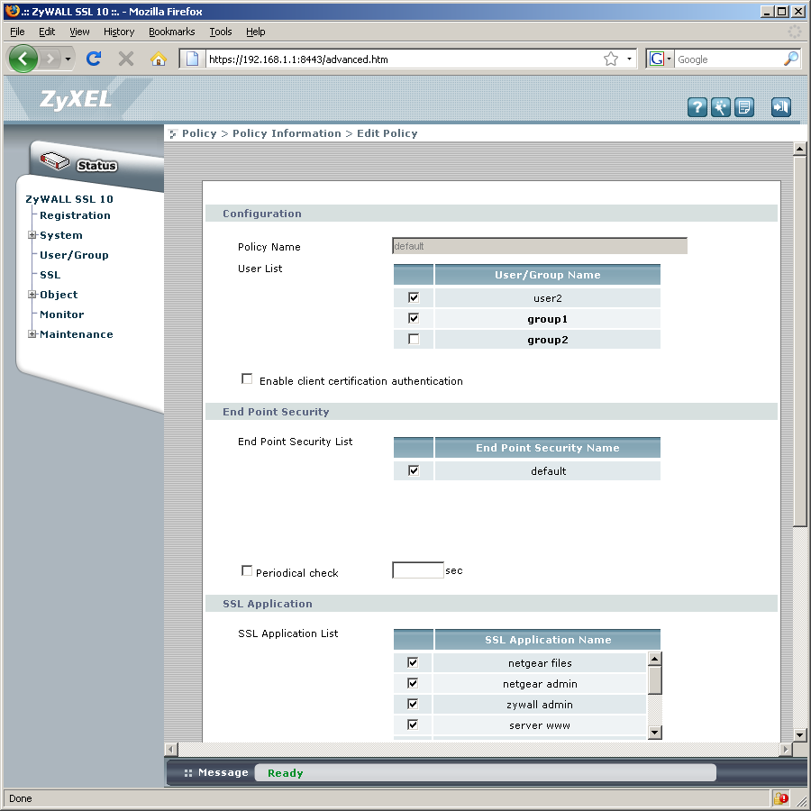Viewport: 811px width, 811px height.
Task: Click the SSL Application Name column header
Action: 547,639
